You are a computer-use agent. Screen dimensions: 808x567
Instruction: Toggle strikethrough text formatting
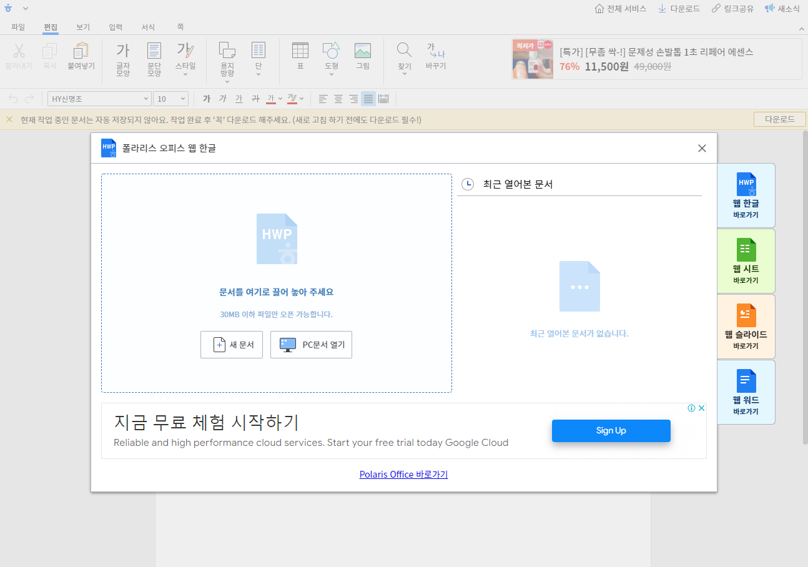pos(255,99)
